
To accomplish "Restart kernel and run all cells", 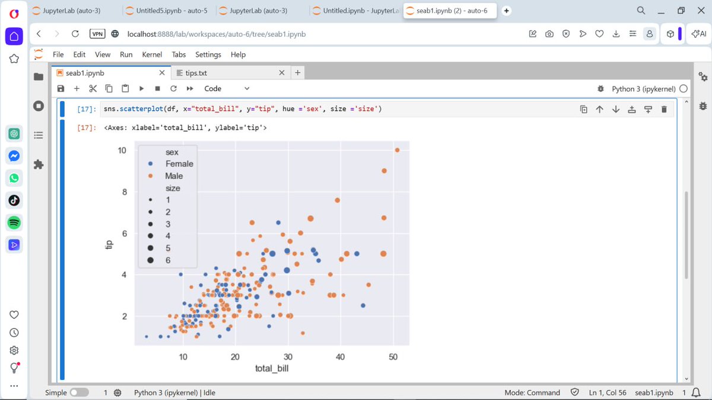I will (190, 88).
